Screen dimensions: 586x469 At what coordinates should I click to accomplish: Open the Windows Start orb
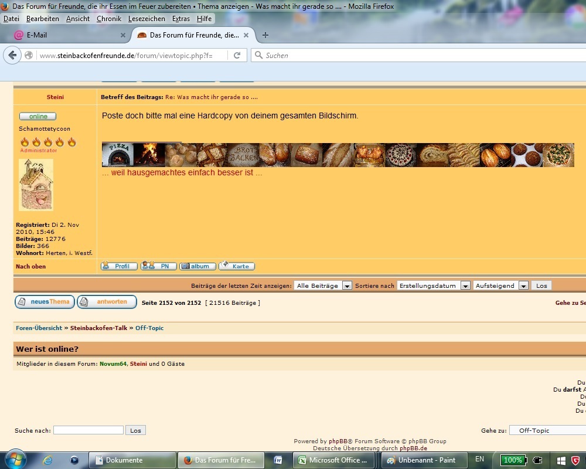coord(15,460)
